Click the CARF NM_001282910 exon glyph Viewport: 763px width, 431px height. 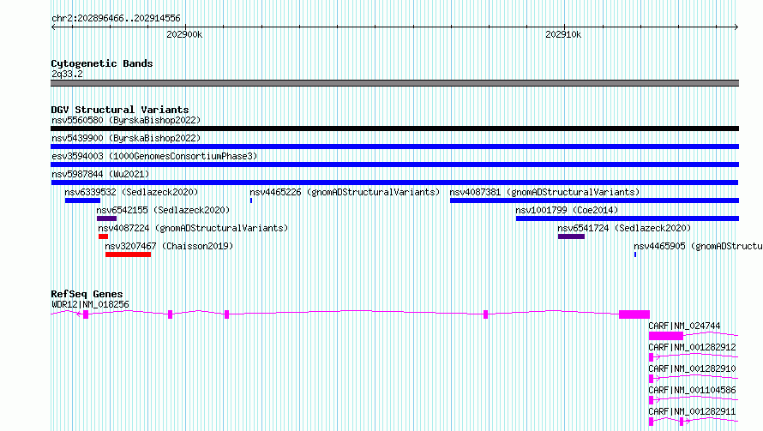[651, 379]
